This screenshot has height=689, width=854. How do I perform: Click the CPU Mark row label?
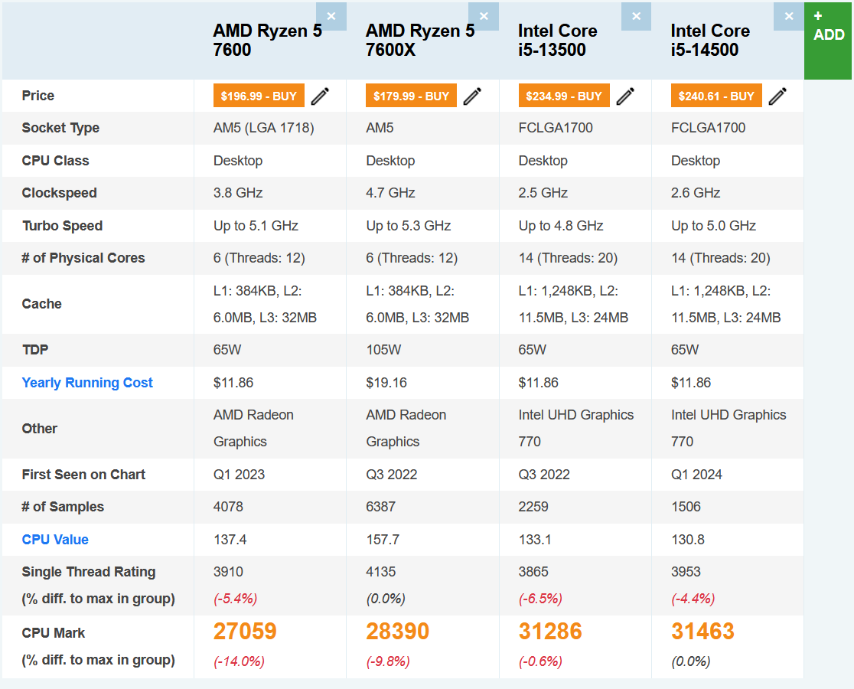[54, 633]
